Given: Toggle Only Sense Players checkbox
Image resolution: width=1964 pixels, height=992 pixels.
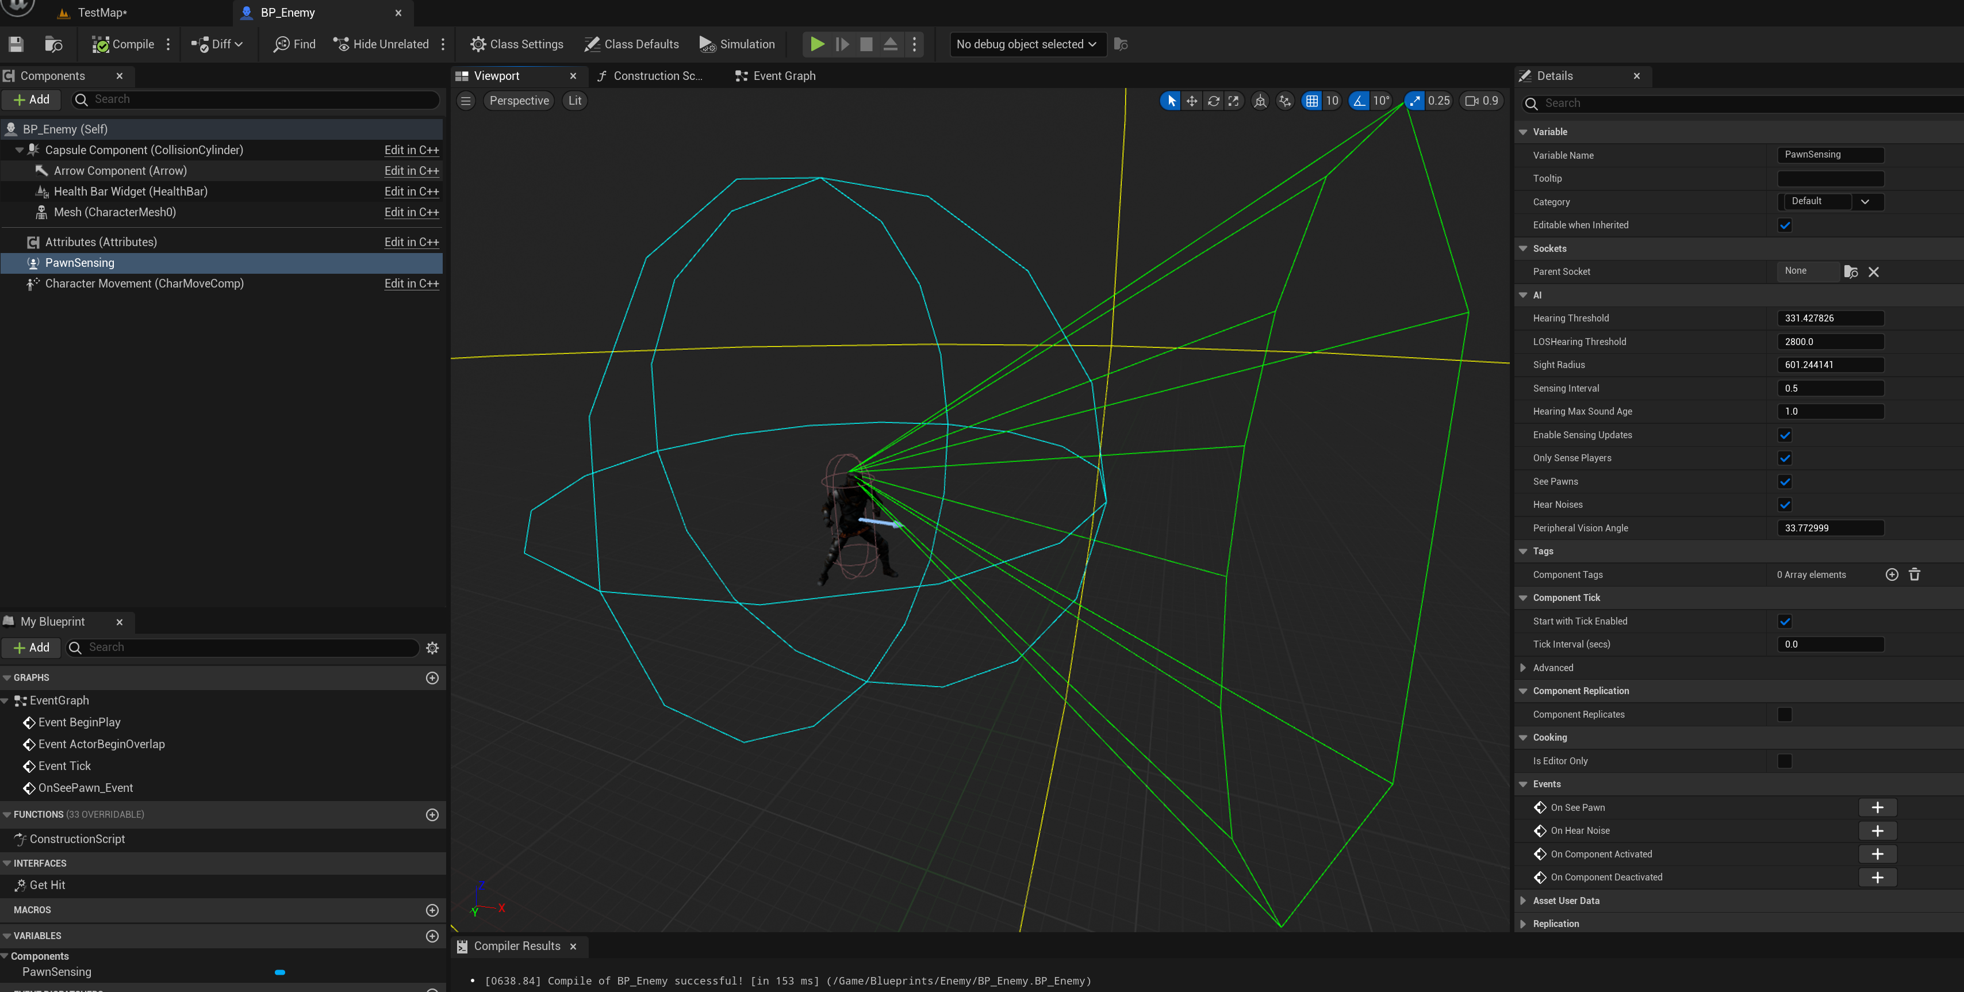Looking at the screenshot, I should (x=1785, y=458).
